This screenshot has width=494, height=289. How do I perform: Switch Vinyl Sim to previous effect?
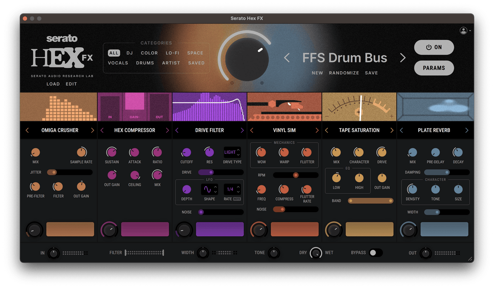[x=252, y=130]
